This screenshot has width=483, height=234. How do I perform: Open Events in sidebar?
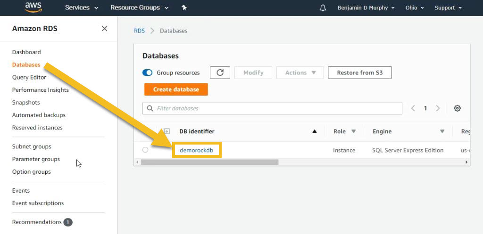click(x=21, y=191)
